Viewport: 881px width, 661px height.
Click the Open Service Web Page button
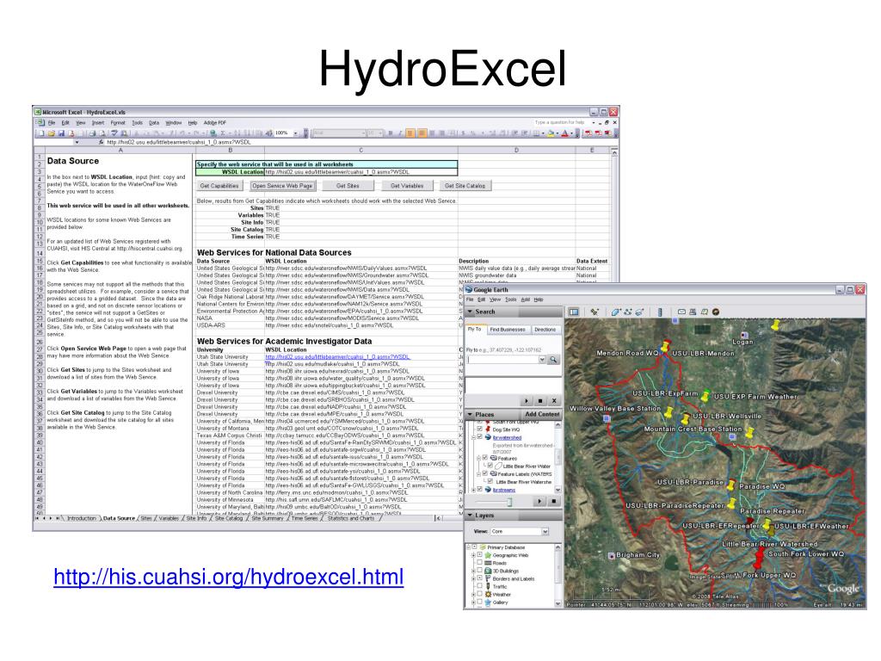click(282, 186)
